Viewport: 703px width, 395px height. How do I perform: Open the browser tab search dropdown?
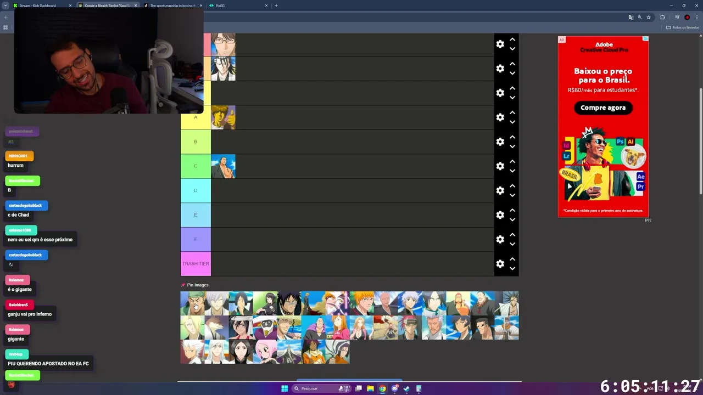pyautogui.click(x=5, y=5)
